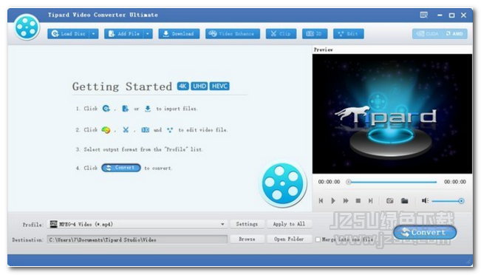The width and height of the screenshot is (481, 275).
Task: Click the Destination path field
Action: pyautogui.click(x=137, y=240)
